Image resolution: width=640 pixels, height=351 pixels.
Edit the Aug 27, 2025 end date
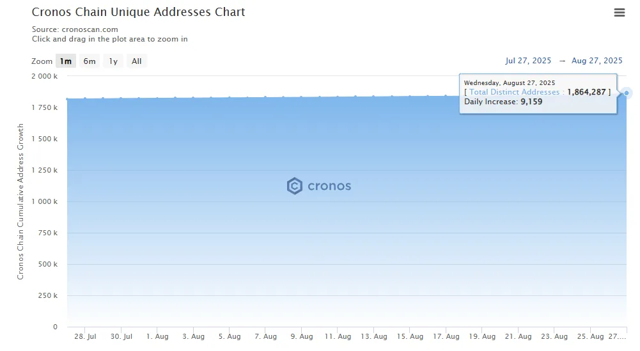coord(597,61)
